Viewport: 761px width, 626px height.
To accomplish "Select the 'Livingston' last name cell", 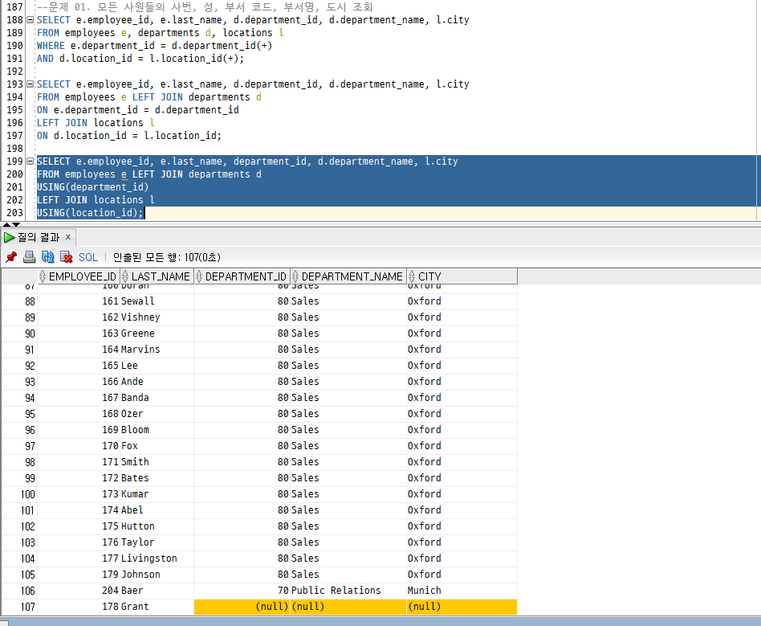I will 157,558.
